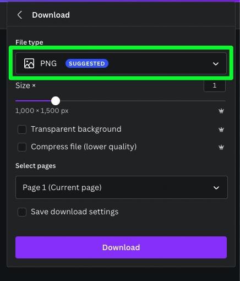Click the size slider handle

[56, 101]
